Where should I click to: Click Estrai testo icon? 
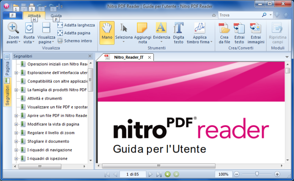tap(239, 28)
